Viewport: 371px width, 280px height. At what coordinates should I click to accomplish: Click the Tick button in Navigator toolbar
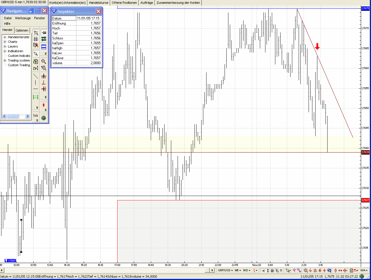click(36, 116)
